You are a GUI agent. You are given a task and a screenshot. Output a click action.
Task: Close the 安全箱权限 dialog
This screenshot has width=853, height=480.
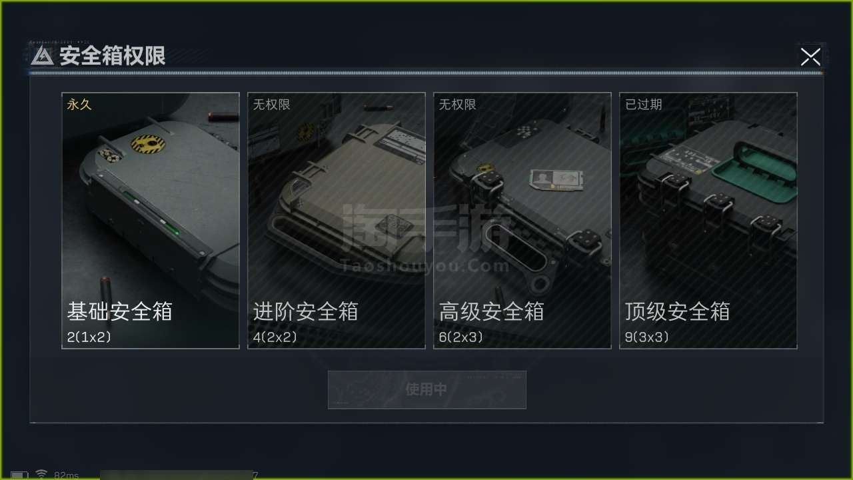coord(810,57)
